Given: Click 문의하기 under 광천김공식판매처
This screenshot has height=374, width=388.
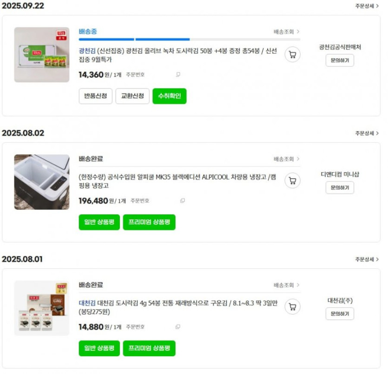Looking at the screenshot, I should click(340, 60).
